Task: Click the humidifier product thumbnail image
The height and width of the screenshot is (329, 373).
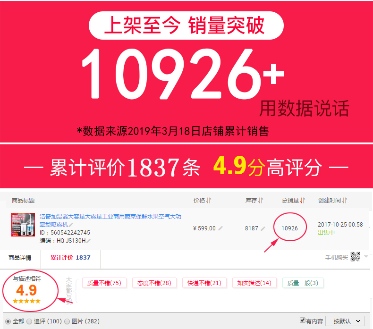Action: [23, 225]
